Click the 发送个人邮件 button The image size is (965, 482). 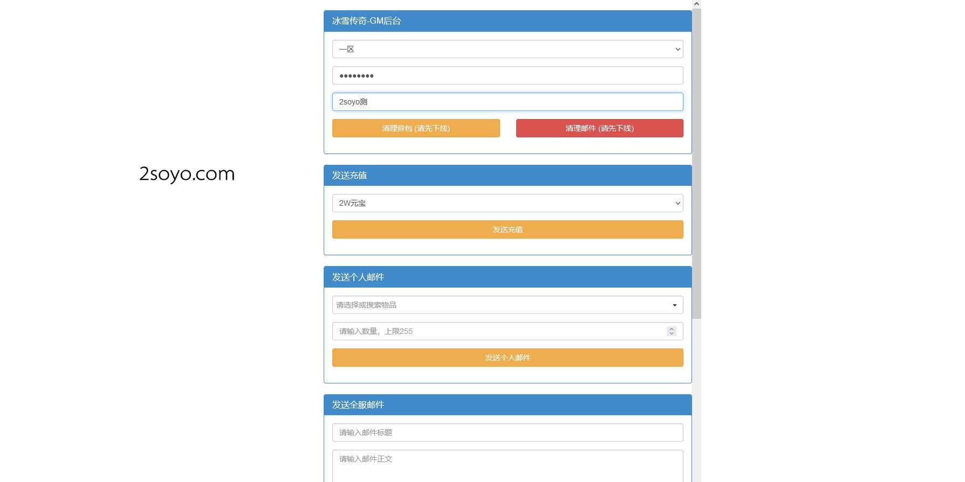508,358
